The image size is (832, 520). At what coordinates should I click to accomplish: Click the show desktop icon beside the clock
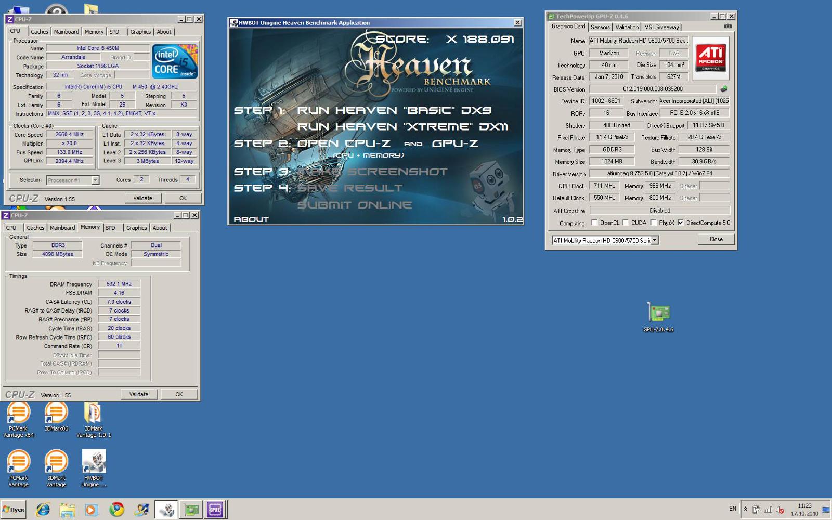pyautogui.click(x=826, y=510)
